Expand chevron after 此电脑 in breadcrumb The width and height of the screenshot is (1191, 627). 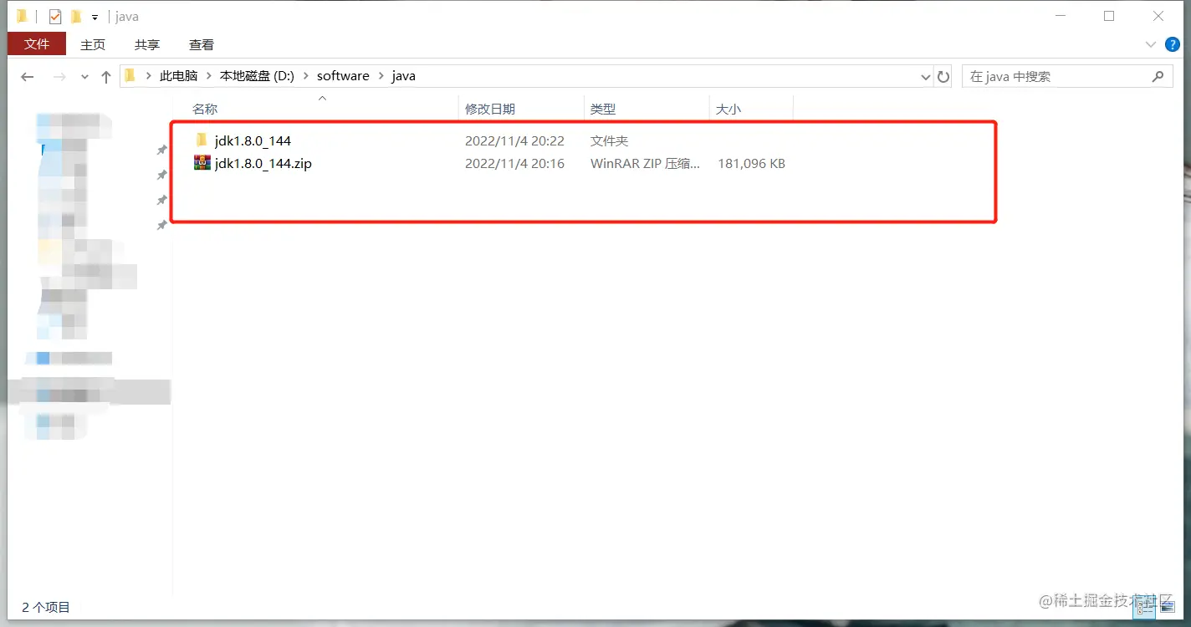click(x=208, y=76)
